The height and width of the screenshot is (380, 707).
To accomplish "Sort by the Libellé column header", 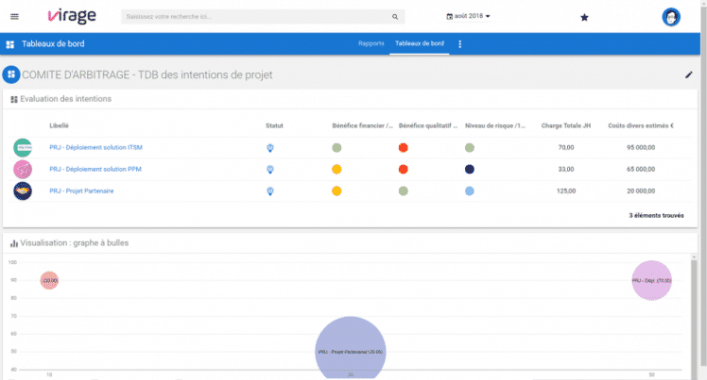I will [59, 125].
